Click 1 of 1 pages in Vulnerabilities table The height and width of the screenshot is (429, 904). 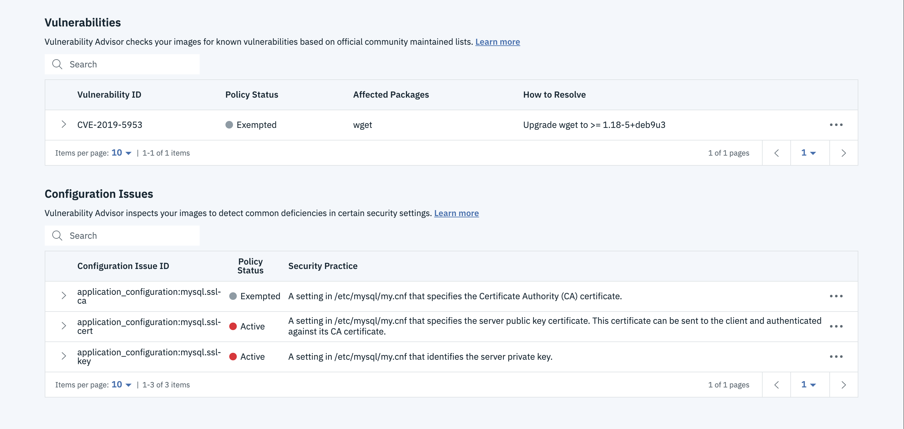(729, 153)
